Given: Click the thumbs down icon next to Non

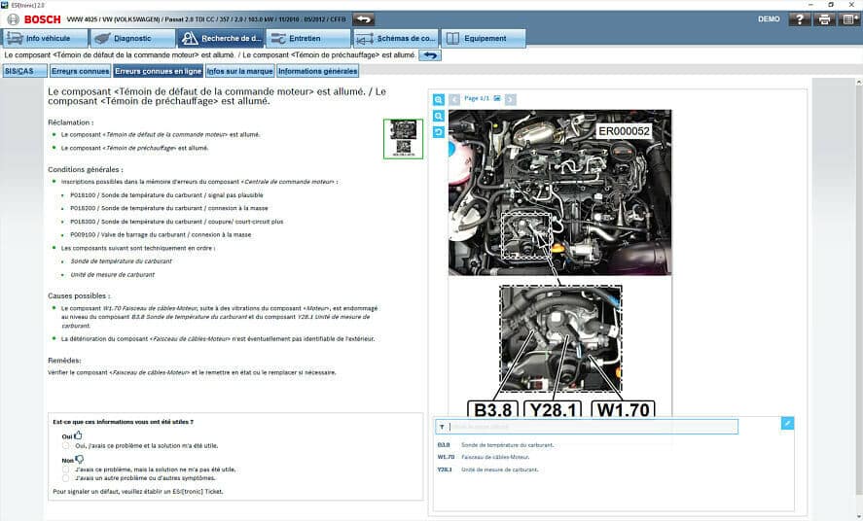Looking at the screenshot, I should tap(80, 460).
